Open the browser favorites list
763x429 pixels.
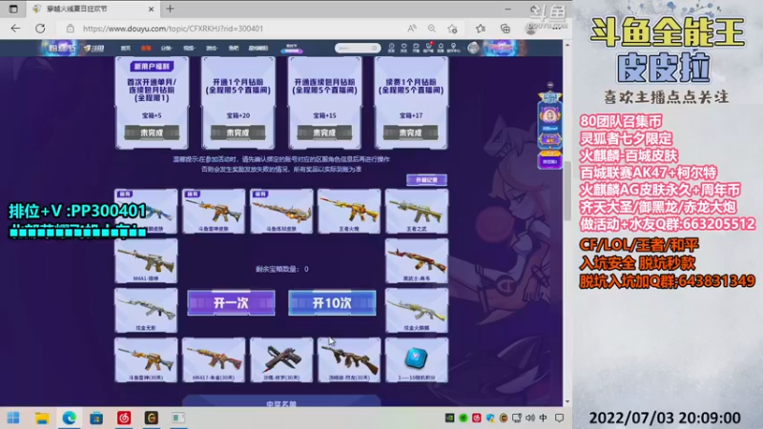[x=481, y=29]
